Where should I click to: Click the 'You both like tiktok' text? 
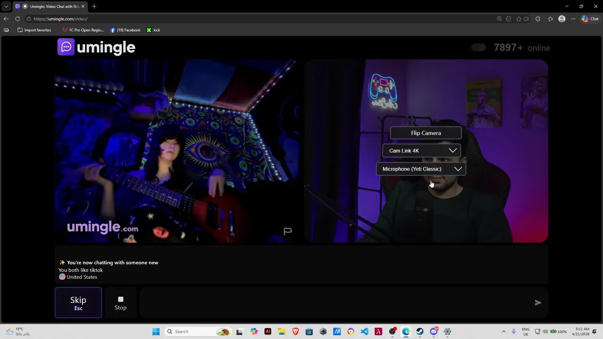point(81,270)
